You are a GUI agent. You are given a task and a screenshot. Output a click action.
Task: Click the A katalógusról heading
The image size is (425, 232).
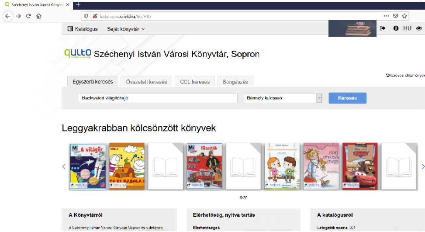(x=335, y=215)
